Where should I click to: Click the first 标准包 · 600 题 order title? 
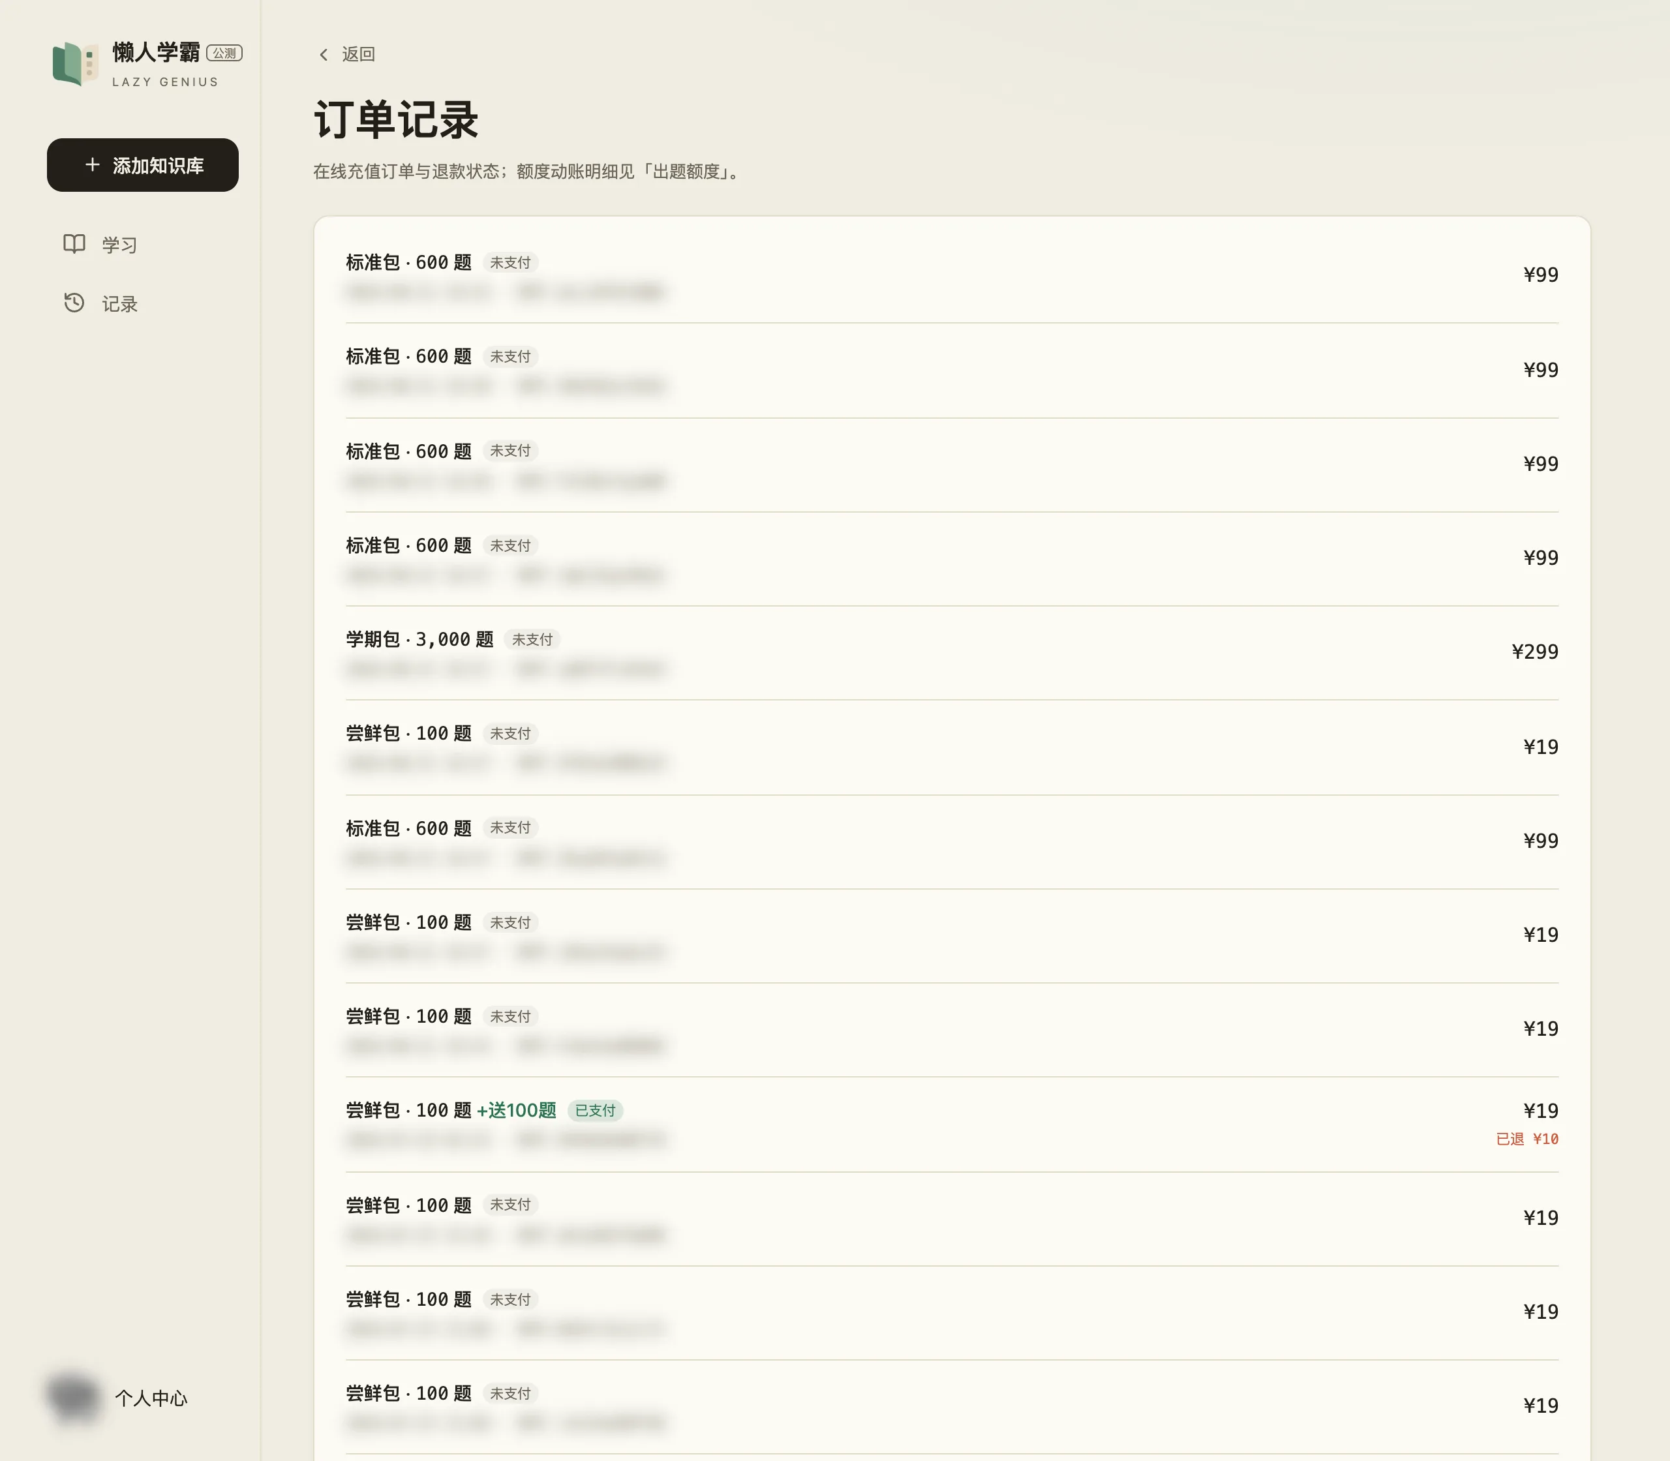click(408, 262)
